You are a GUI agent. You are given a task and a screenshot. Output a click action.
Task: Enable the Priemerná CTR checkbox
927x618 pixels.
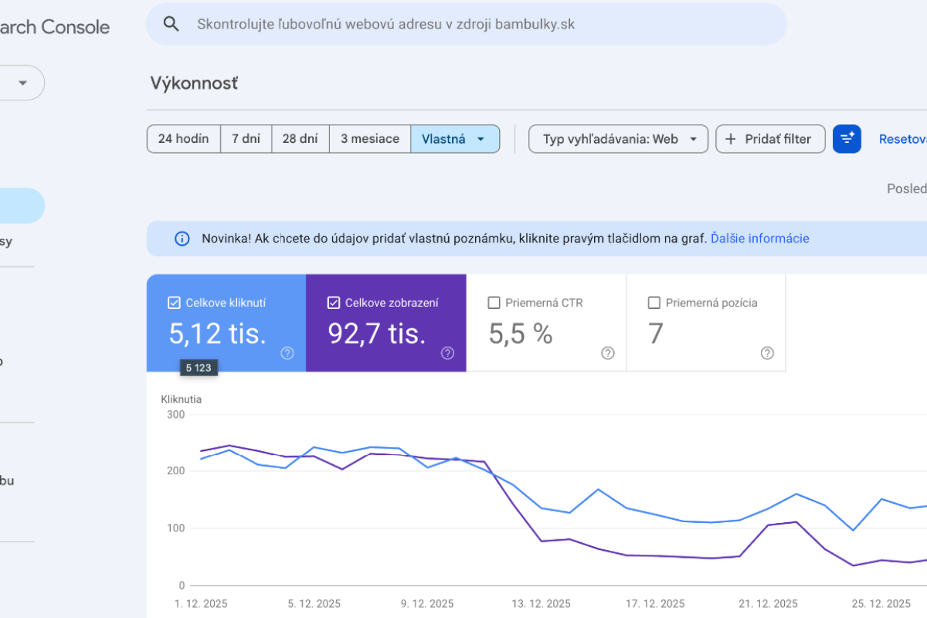494,303
